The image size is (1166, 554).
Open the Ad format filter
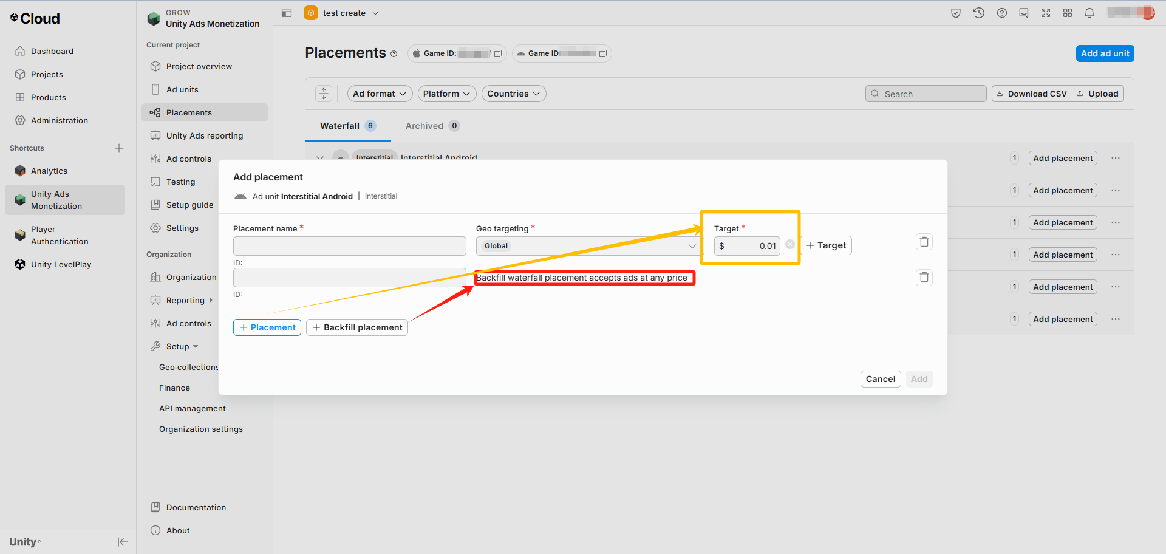click(380, 94)
